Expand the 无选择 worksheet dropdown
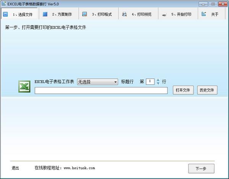The height and width of the screenshot is (179, 229). 97,82
